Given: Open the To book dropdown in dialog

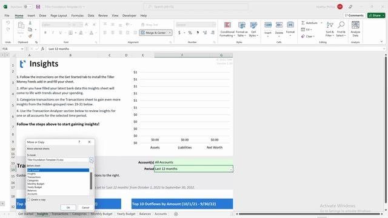Looking at the screenshot, I should (x=92, y=160).
